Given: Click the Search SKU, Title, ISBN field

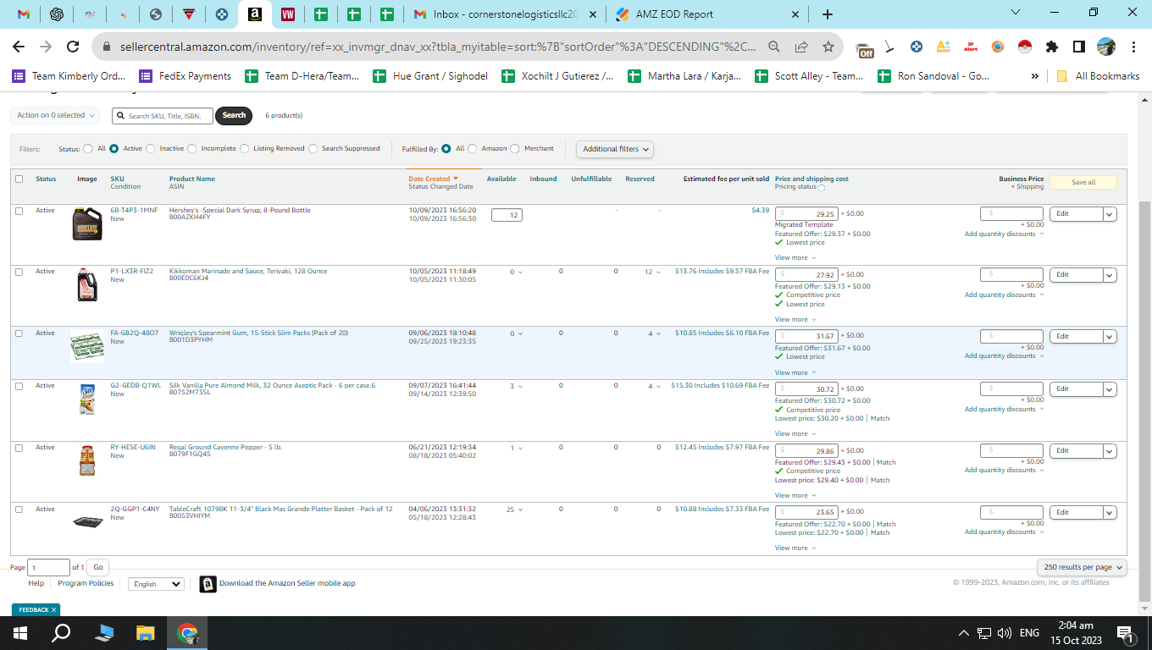Looking at the screenshot, I should click(x=163, y=116).
